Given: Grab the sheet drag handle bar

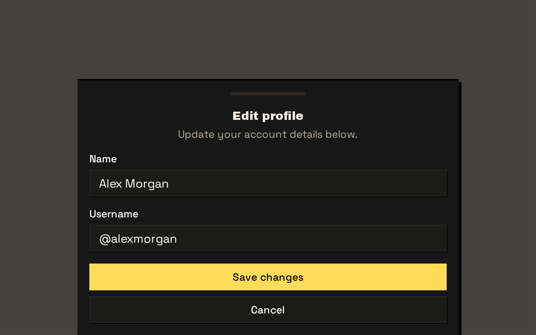Looking at the screenshot, I should (x=268, y=94).
